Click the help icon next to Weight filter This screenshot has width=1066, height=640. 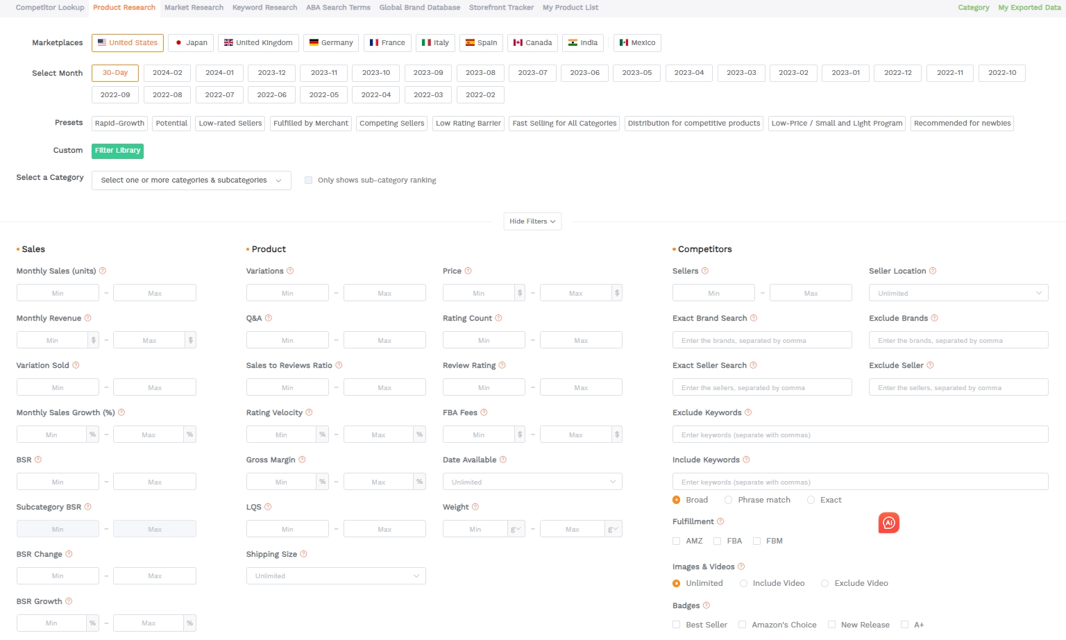(x=475, y=507)
